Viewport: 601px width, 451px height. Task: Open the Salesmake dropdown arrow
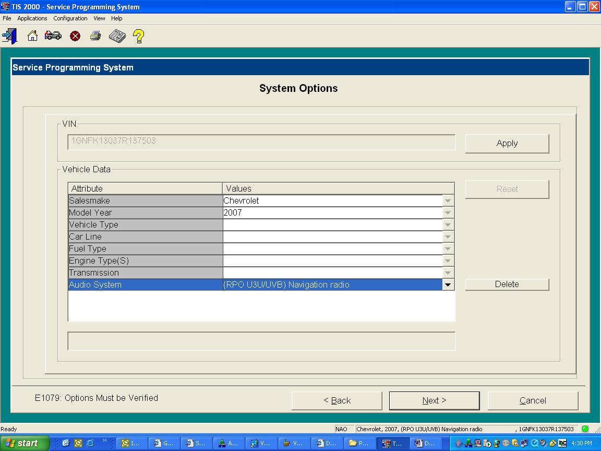448,201
